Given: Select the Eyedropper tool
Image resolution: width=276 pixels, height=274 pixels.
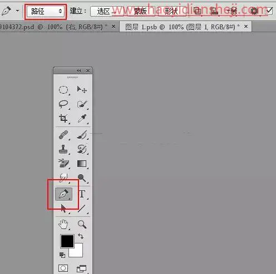Looking at the screenshot, I should pos(82,119).
